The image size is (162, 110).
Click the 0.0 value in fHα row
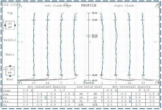(x=138, y=94)
